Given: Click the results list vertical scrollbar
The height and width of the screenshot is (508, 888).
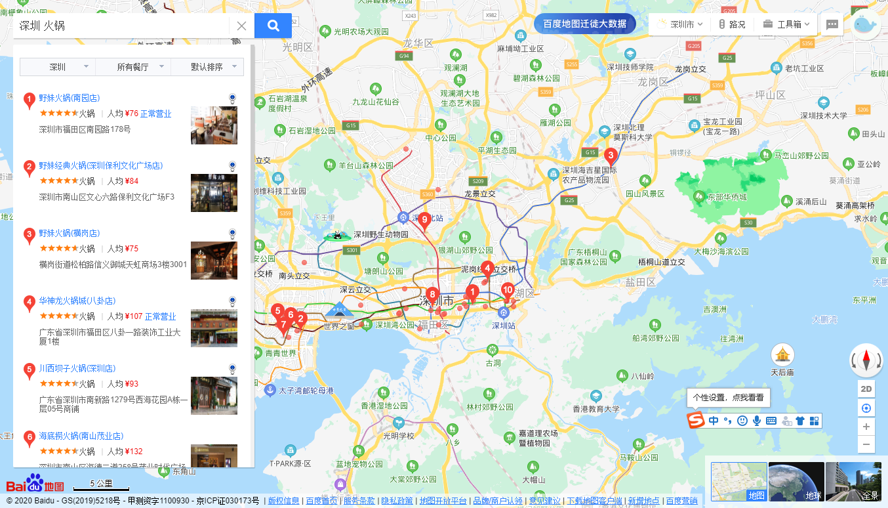Looking at the screenshot, I should point(252,256).
